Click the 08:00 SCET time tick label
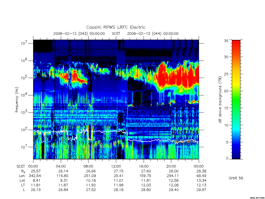This screenshot has height=199, width=265. click(x=89, y=166)
